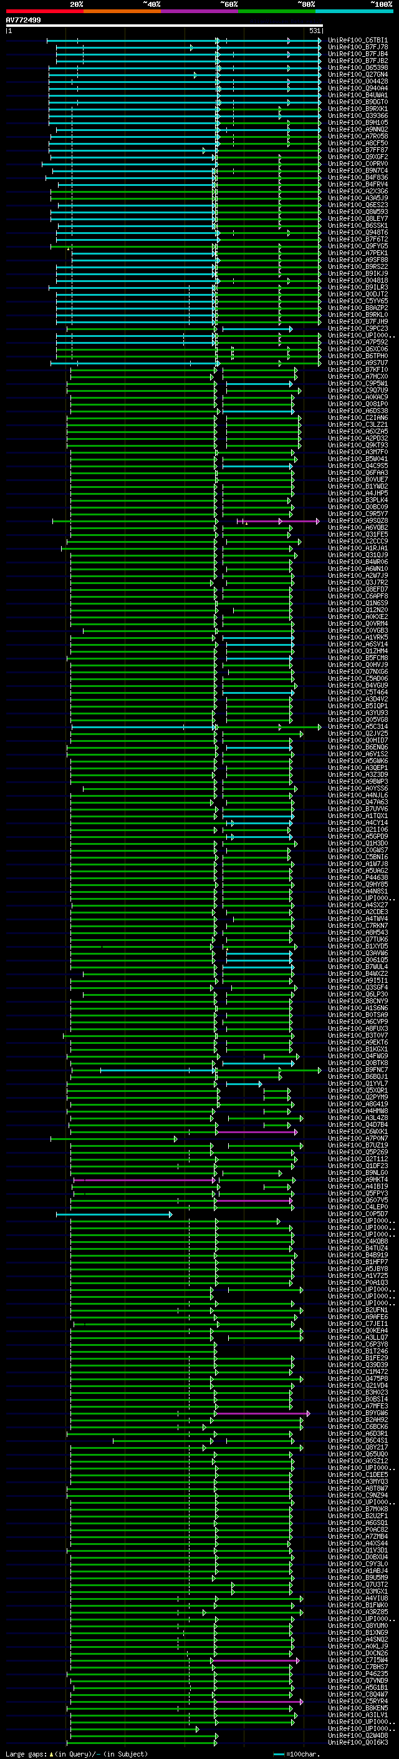Select the UniRef100_A9NNQ2 row label
399x1759 pixels.
click(358, 130)
